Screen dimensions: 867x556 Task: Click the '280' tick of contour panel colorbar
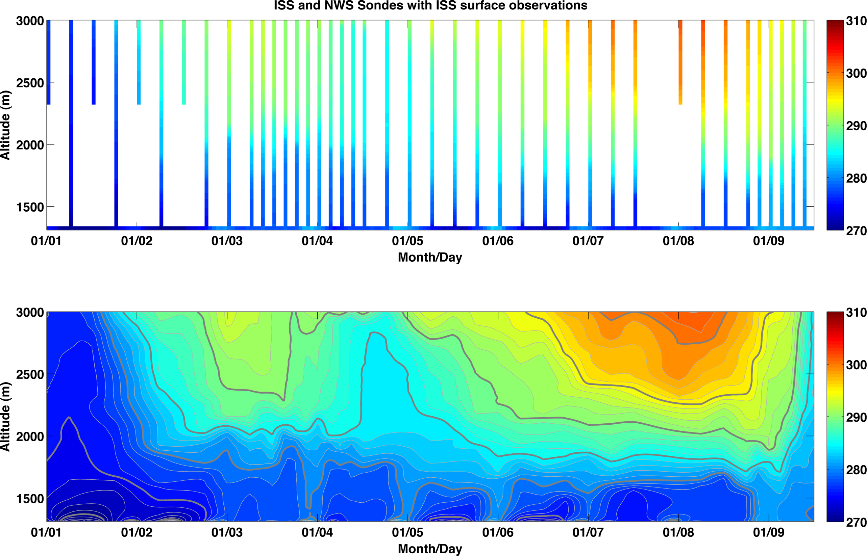point(856,470)
